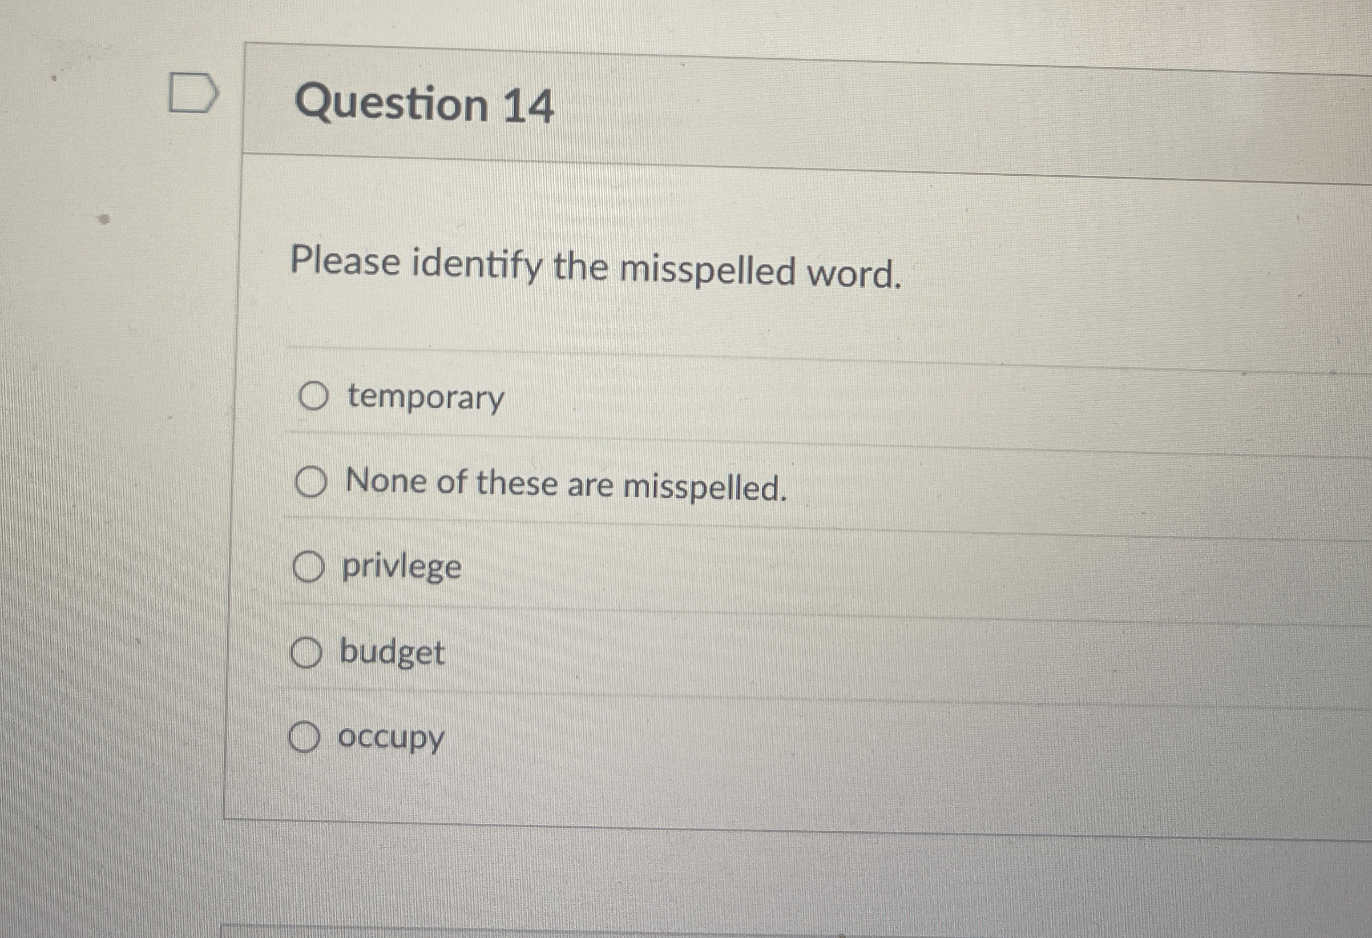Viewport: 1372px width, 938px height.
Task: Select the radio button for occupy
Action: click(x=305, y=737)
